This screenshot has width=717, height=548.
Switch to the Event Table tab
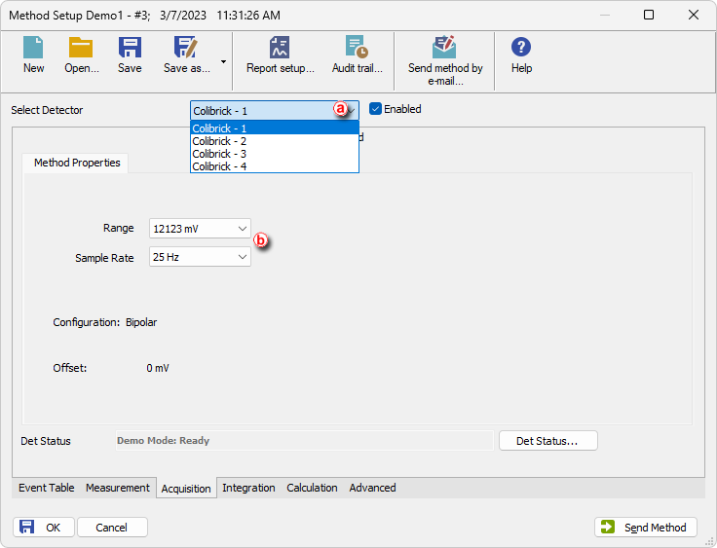(46, 488)
